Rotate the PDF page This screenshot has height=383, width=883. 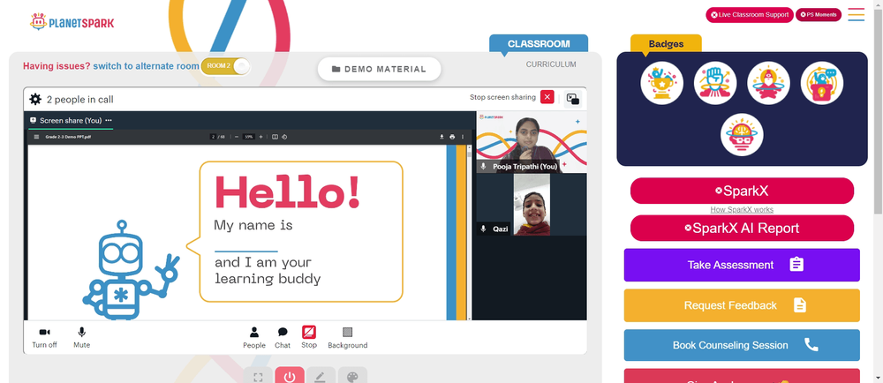tap(284, 137)
